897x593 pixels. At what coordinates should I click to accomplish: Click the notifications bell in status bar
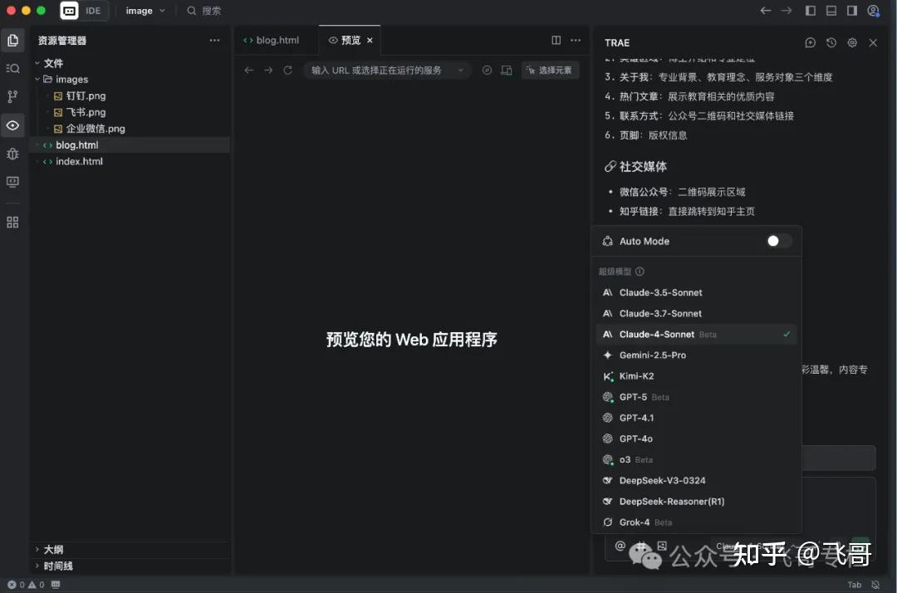click(875, 585)
